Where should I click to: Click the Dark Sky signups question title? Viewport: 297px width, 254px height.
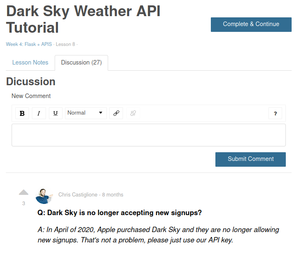120,213
